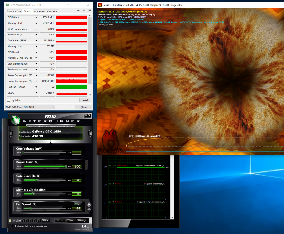This screenshot has height=234, width=284.
Task: Click the Close button in GPU-Z
Action: point(83,107)
